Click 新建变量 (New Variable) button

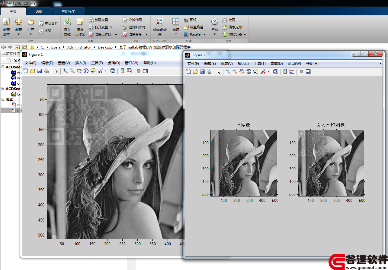click(x=98, y=20)
